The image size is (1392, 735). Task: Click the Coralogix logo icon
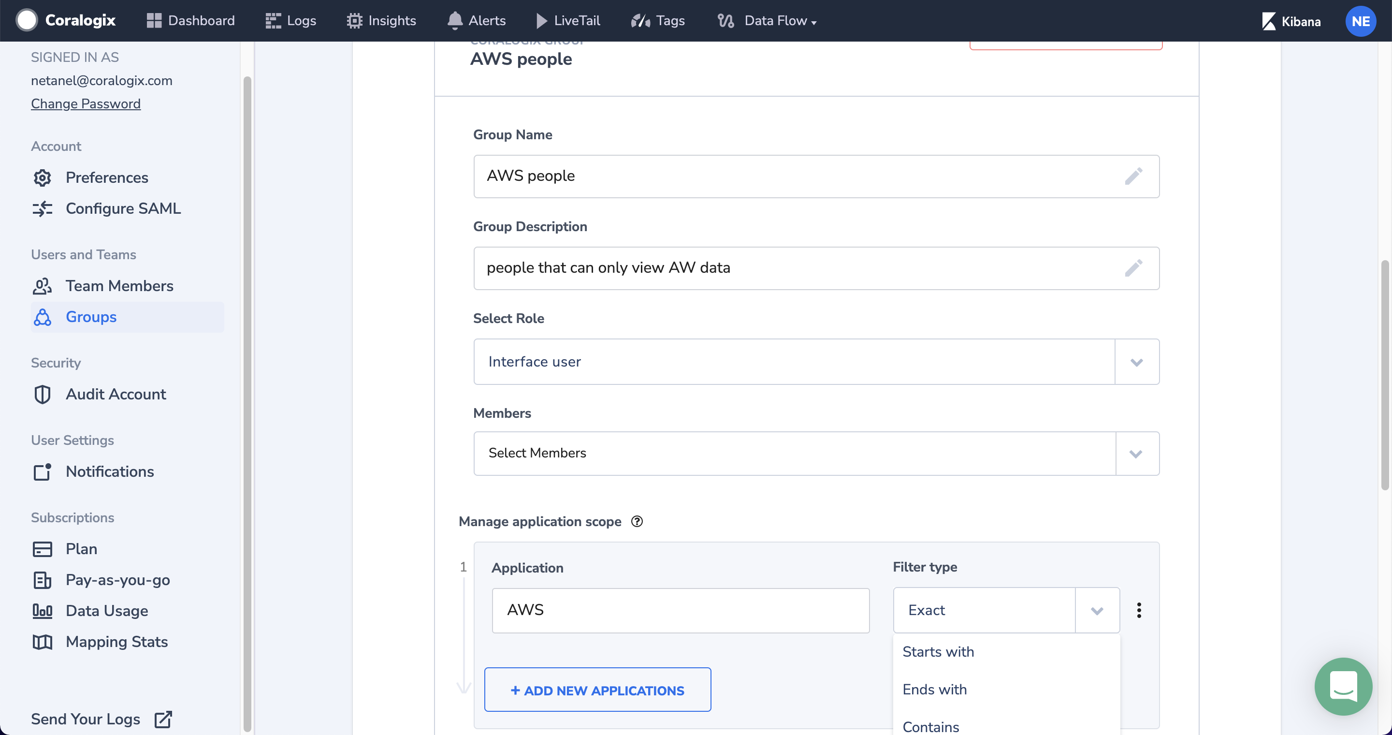click(27, 20)
